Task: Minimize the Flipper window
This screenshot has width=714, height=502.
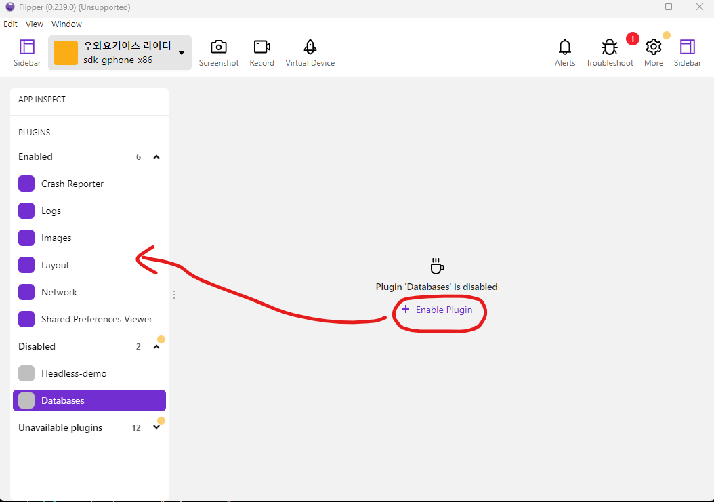Action: [638, 7]
